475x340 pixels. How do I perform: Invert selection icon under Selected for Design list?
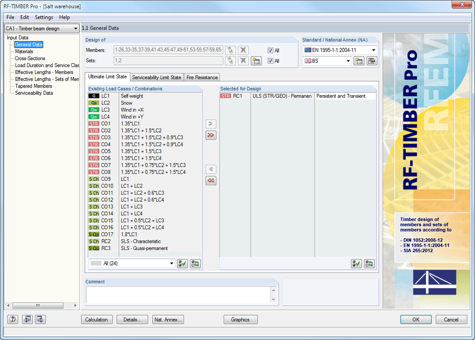[x=369, y=263]
